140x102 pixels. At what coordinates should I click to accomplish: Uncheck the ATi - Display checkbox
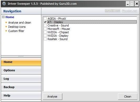(45, 22)
